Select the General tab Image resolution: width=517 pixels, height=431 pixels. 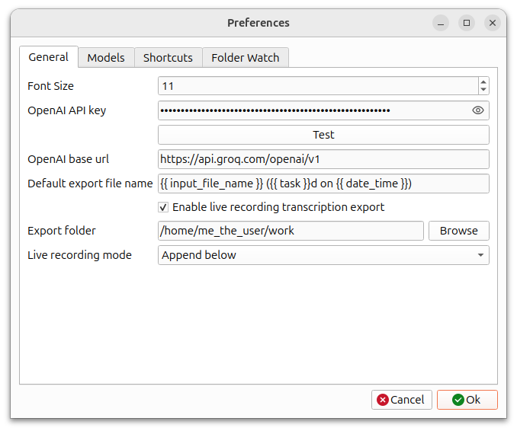(x=48, y=57)
